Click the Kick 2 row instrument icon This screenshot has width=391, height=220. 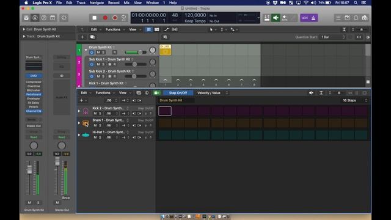coord(86,111)
